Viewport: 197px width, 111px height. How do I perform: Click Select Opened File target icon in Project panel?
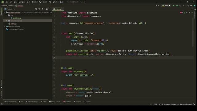tap(36, 9)
